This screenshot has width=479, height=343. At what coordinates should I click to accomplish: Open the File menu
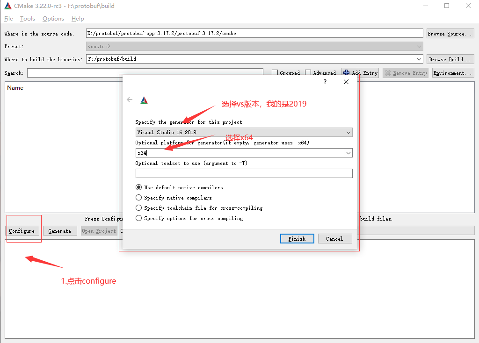(x=8, y=19)
